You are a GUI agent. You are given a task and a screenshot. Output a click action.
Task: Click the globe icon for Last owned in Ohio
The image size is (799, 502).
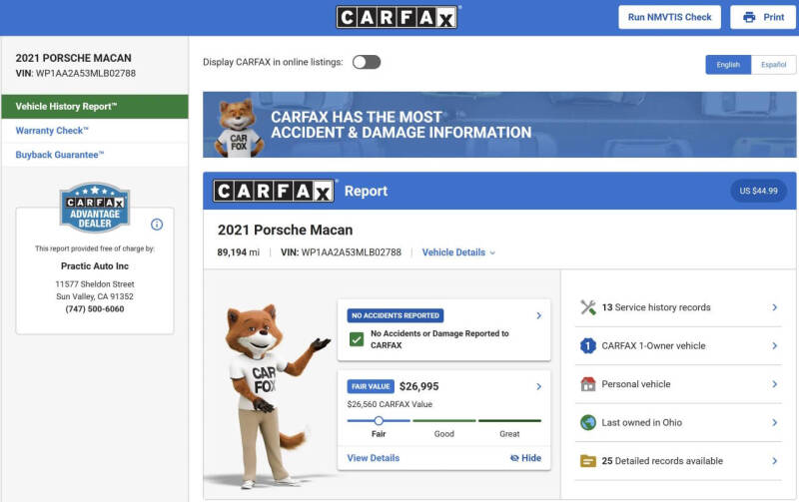[x=588, y=422]
